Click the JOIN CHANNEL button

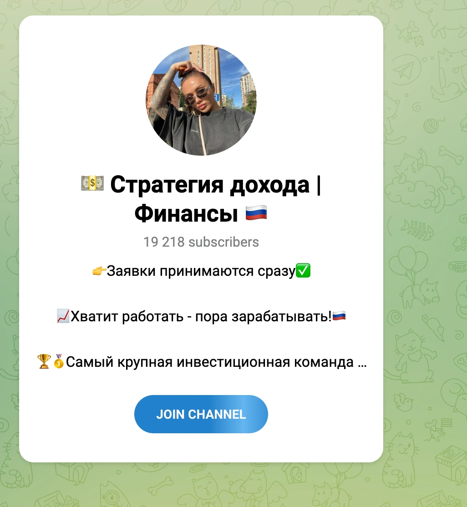pos(201,414)
